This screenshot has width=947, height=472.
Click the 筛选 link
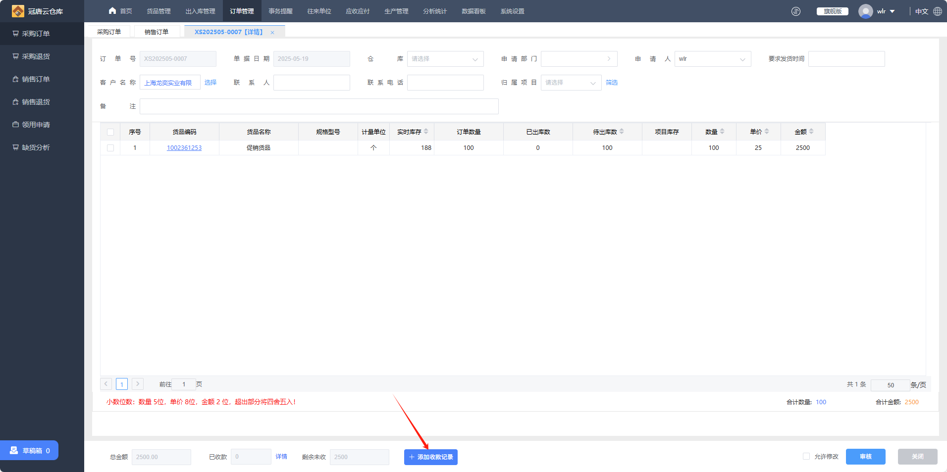pos(612,83)
